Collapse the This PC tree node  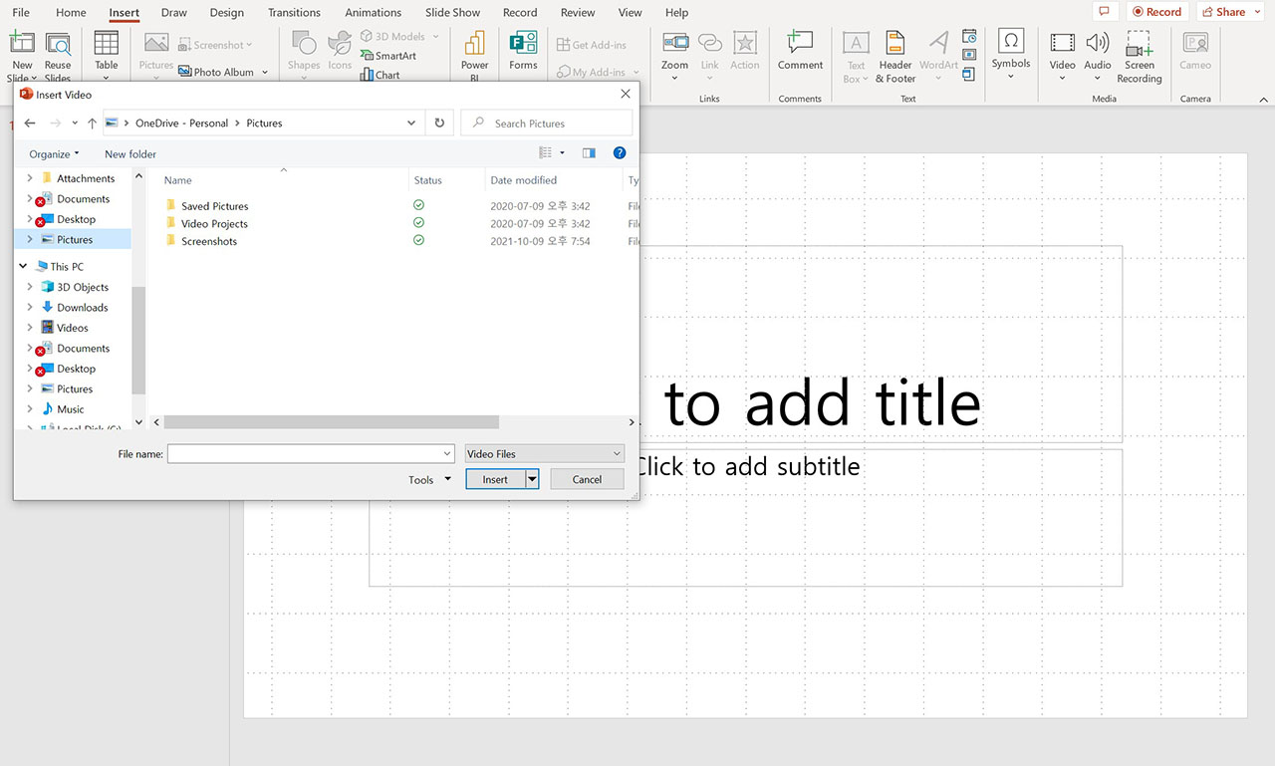[23, 267]
